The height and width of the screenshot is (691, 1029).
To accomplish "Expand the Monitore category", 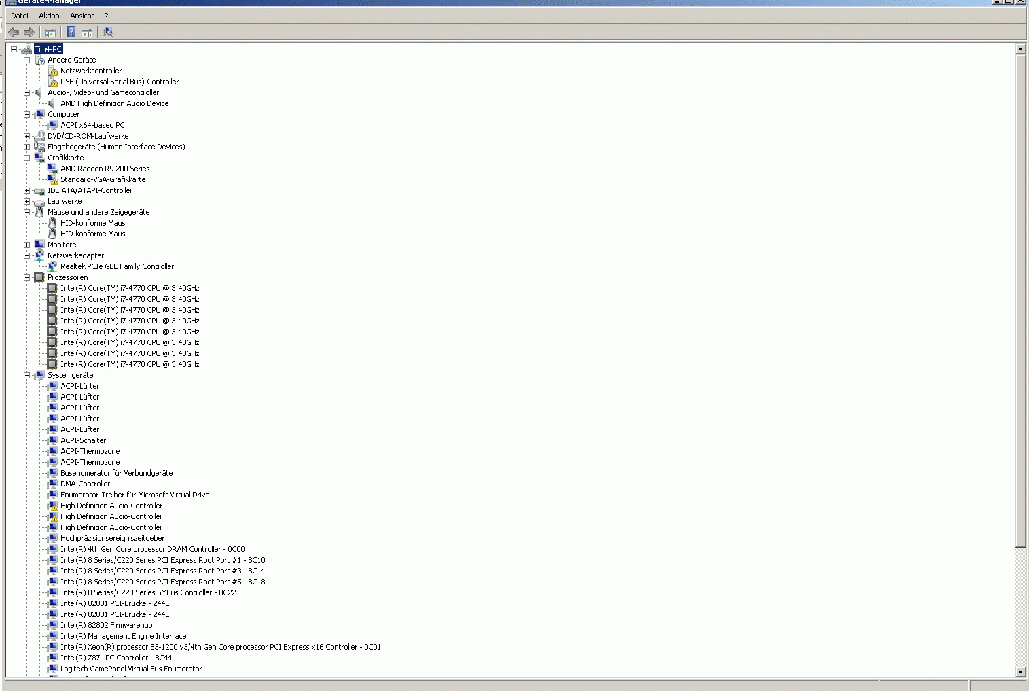I will click(26, 245).
